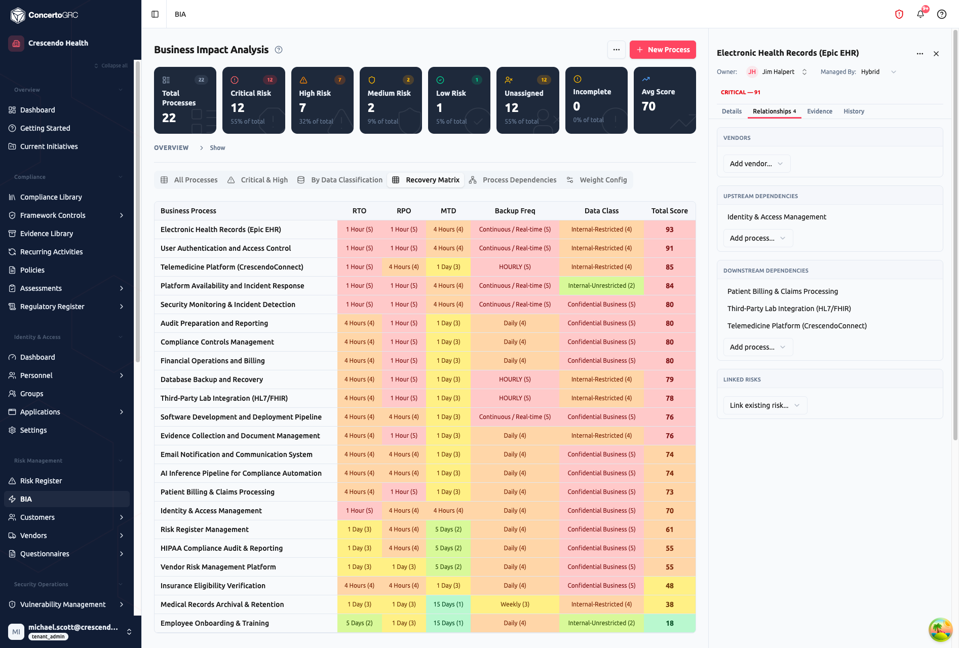959x648 pixels.
Task: Click the Medium Risk summary card
Action: [x=391, y=100]
